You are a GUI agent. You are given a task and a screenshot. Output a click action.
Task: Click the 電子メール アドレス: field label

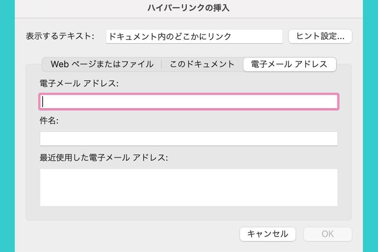pos(79,84)
